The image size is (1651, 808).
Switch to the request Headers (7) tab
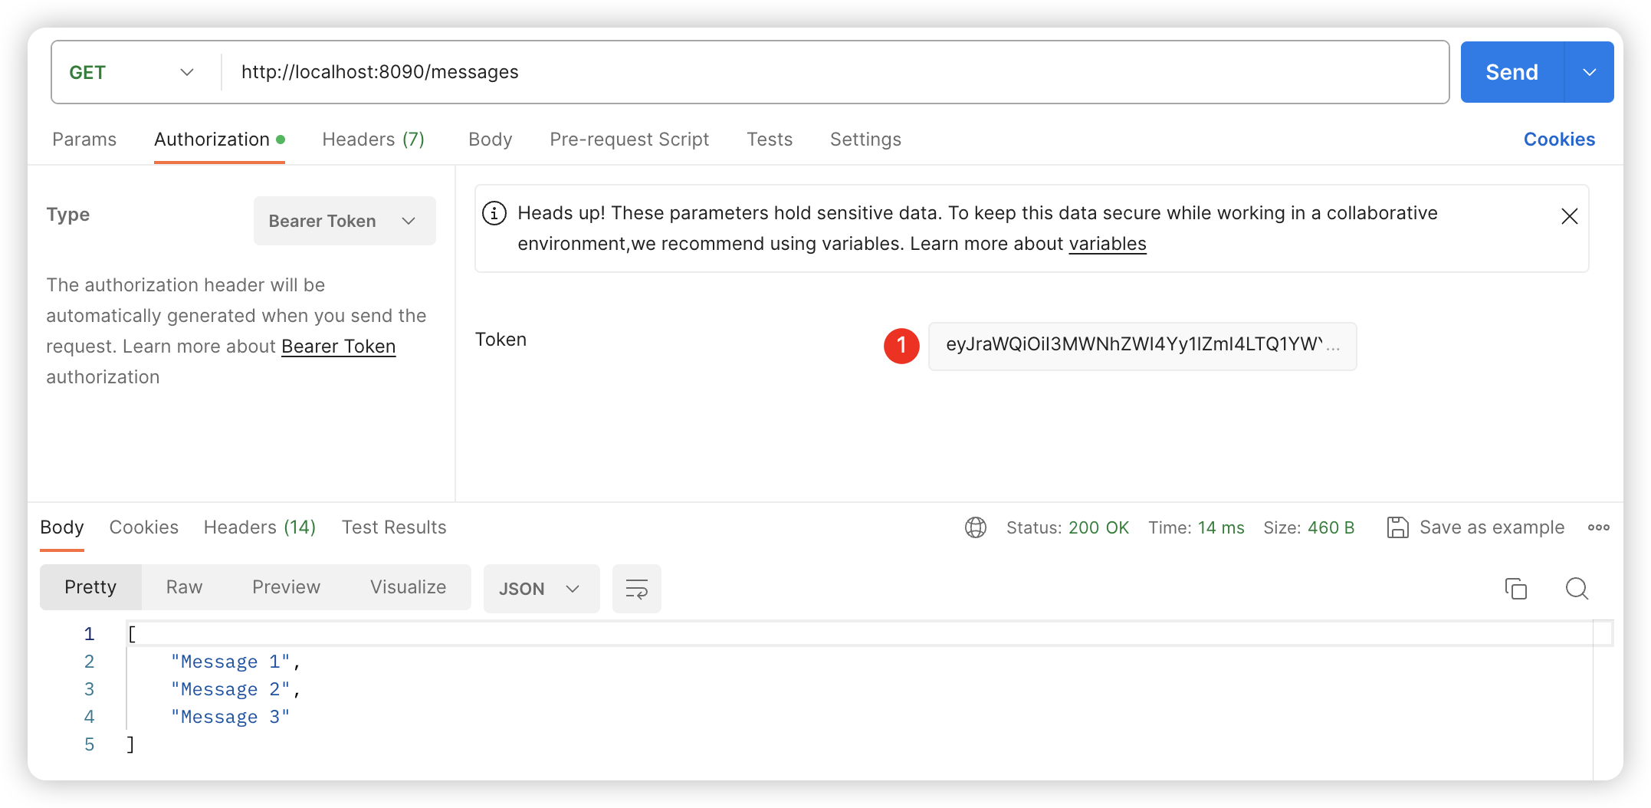pyautogui.click(x=373, y=140)
